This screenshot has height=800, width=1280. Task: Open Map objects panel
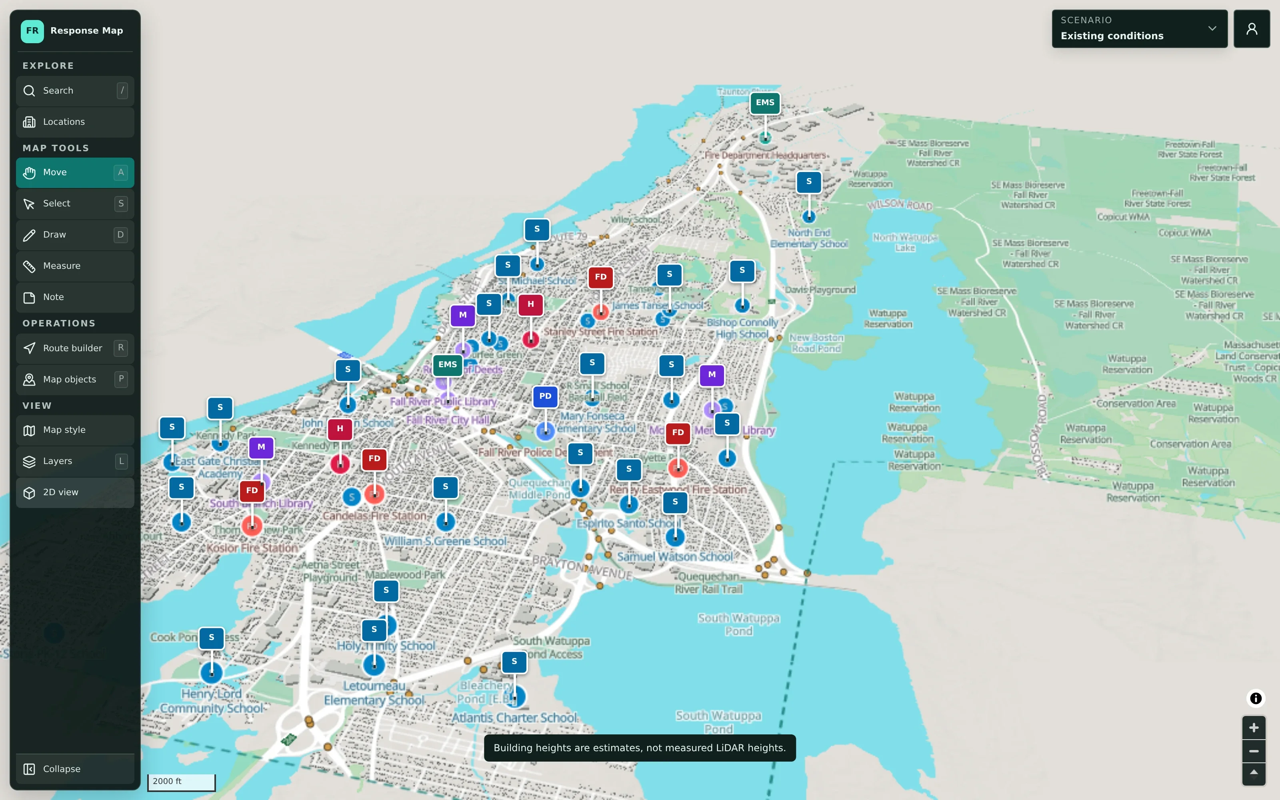pyautogui.click(x=74, y=379)
